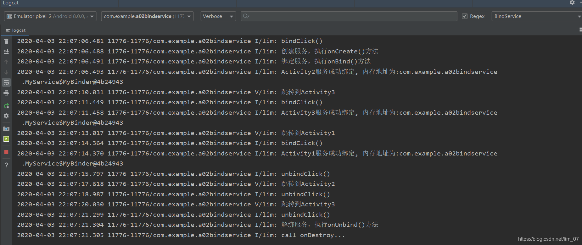The height and width of the screenshot is (245, 582).
Task: Open the Emulator pixel_2 device dropdown
Action: (x=50, y=16)
